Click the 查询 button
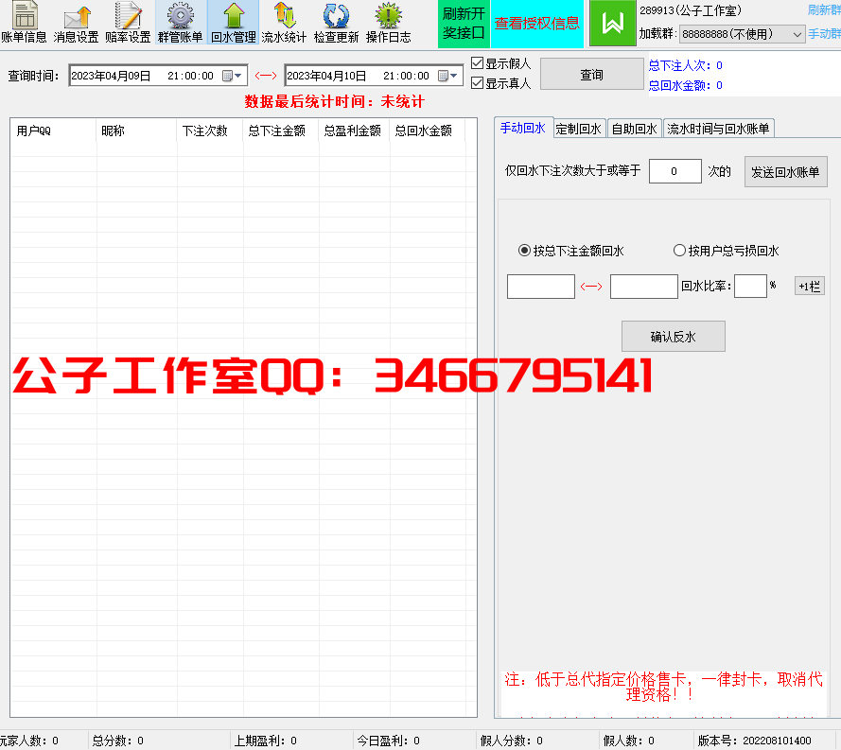The height and width of the screenshot is (750, 841). [x=591, y=75]
